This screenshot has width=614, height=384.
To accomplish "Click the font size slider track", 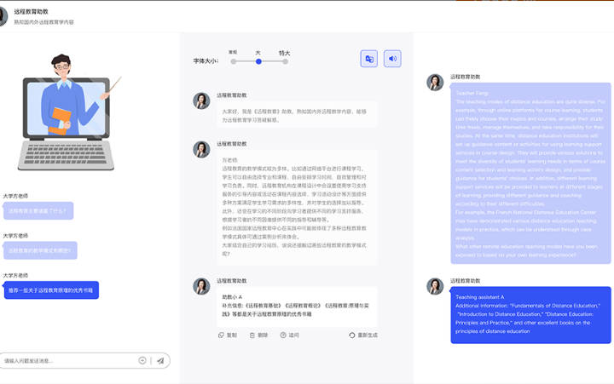I will coord(271,60).
